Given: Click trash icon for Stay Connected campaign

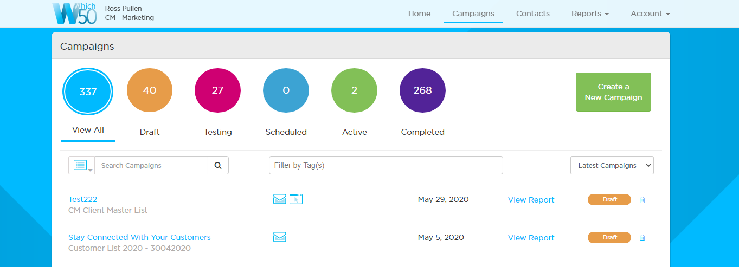Looking at the screenshot, I should tap(642, 238).
